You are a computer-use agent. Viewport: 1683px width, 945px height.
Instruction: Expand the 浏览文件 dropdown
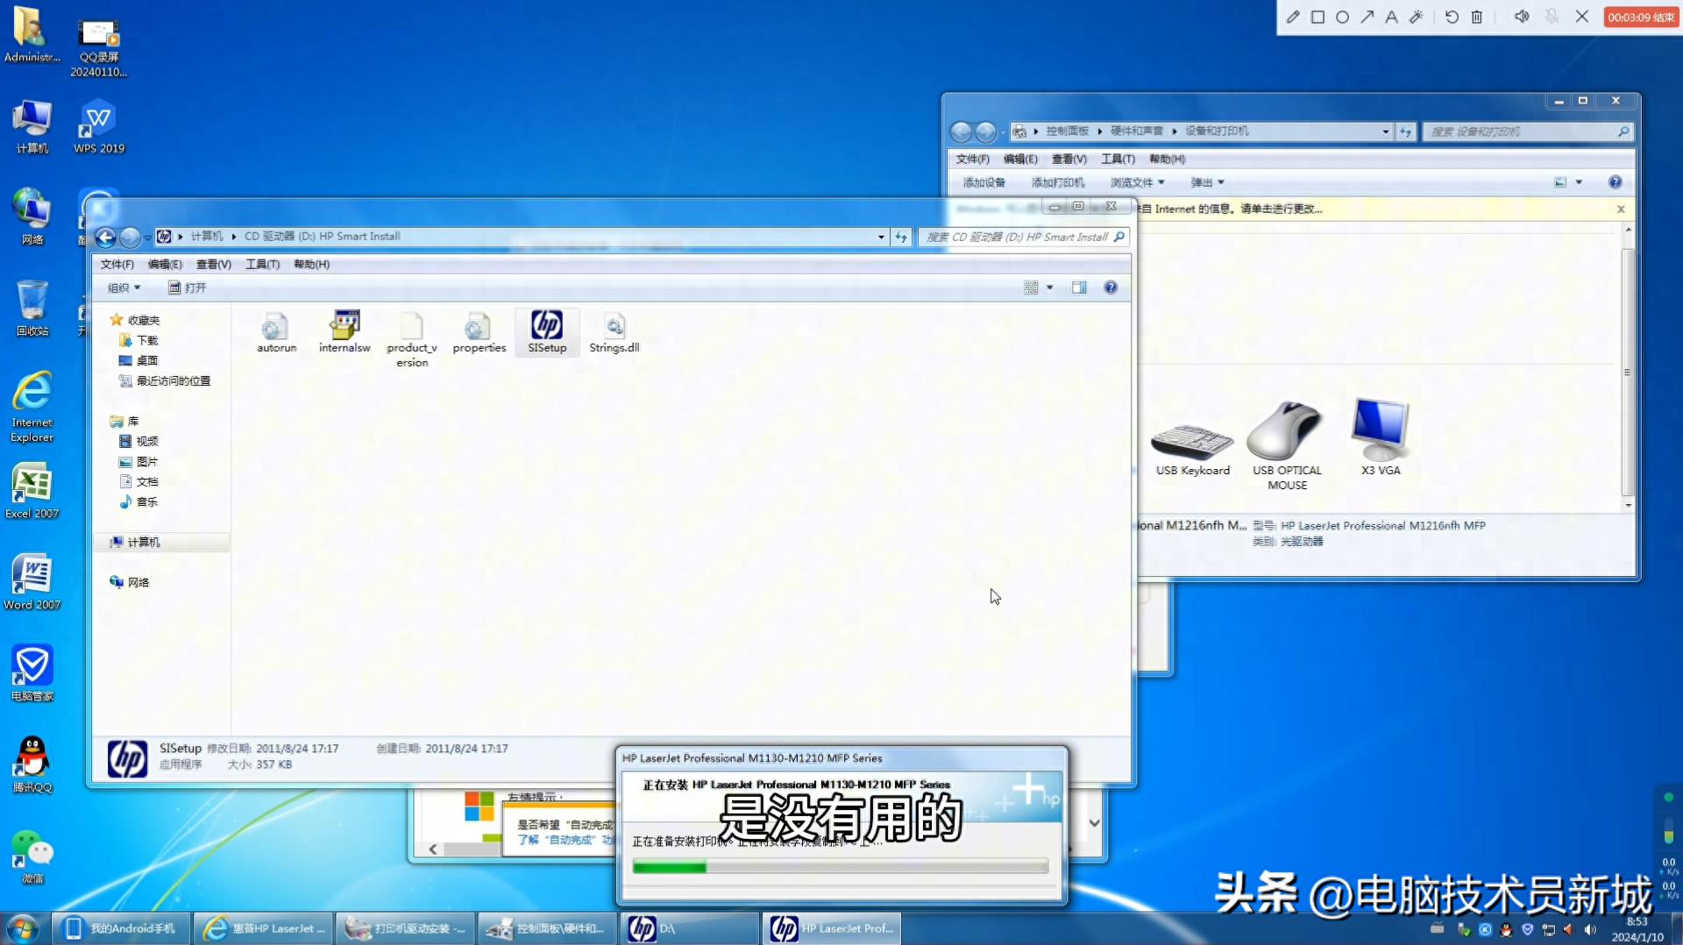tap(1137, 182)
